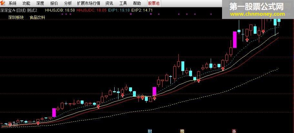Open the 帮助 menu
The height and width of the screenshot is (133, 294).
137,3
